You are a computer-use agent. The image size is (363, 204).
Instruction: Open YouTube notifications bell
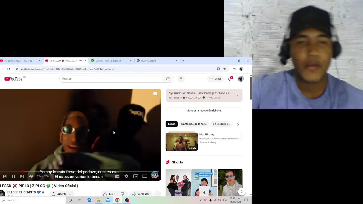(230, 79)
